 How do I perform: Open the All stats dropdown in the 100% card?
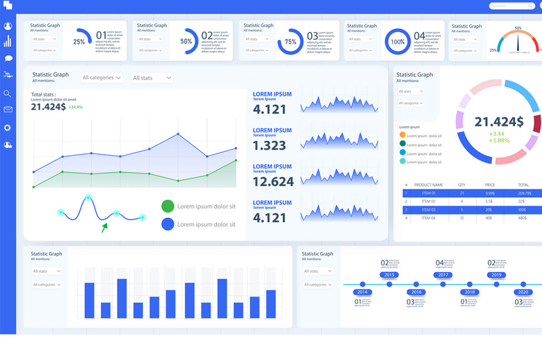361,39
